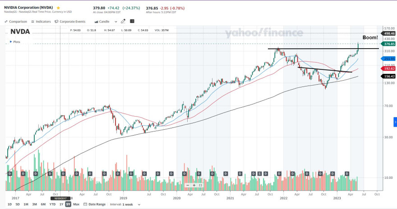Show Corporate Events options

point(70,22)
